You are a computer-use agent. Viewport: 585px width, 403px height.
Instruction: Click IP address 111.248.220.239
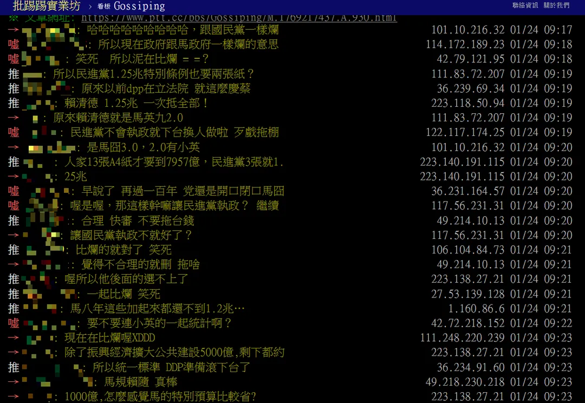[462, 338]
